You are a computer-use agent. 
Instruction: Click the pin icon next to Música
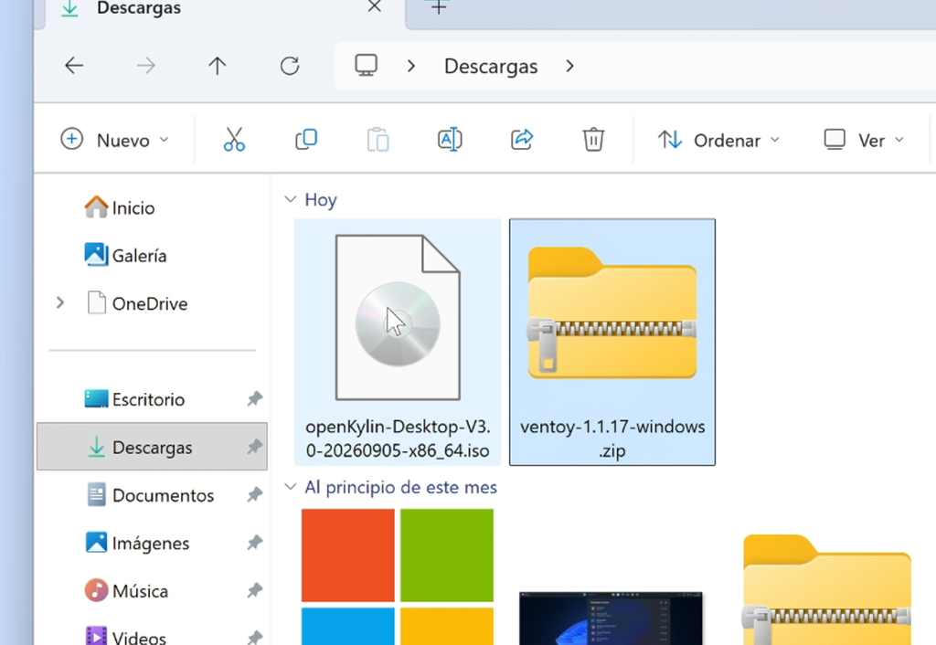click(x=255, y=590)
